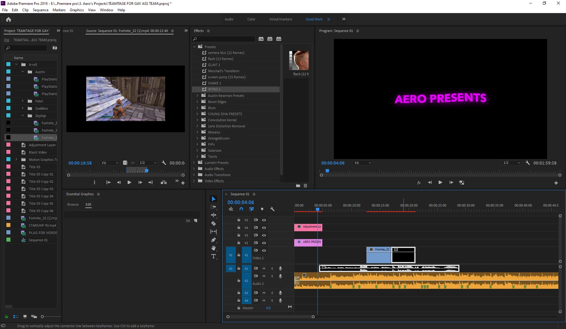
Task: Add a marker in the timeline
Action: click(262, 209)
